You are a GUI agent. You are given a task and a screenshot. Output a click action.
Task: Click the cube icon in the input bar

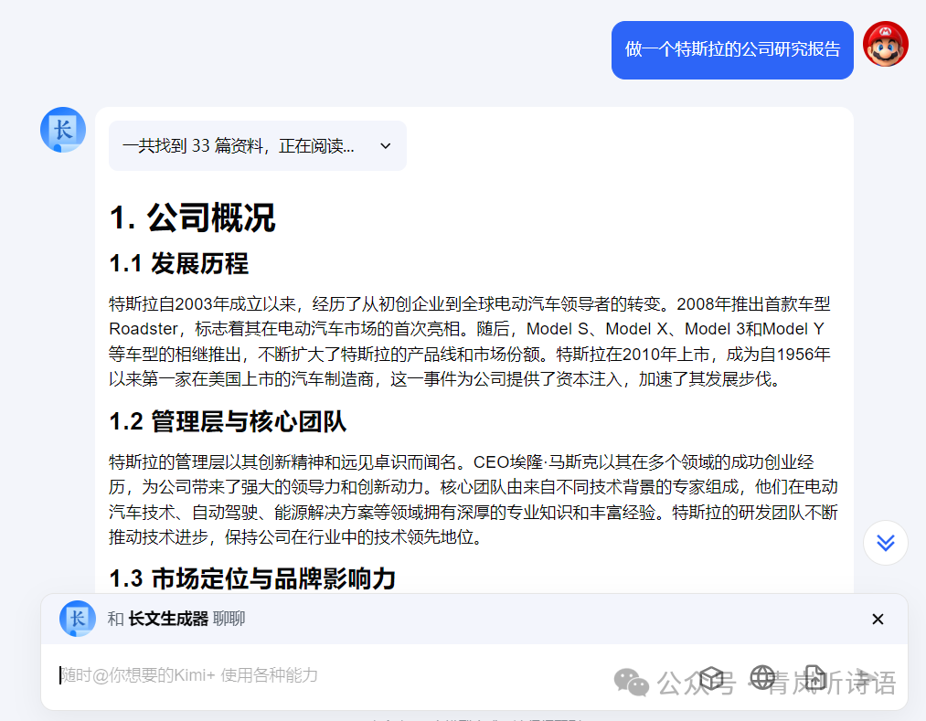[x=711, y=678]
